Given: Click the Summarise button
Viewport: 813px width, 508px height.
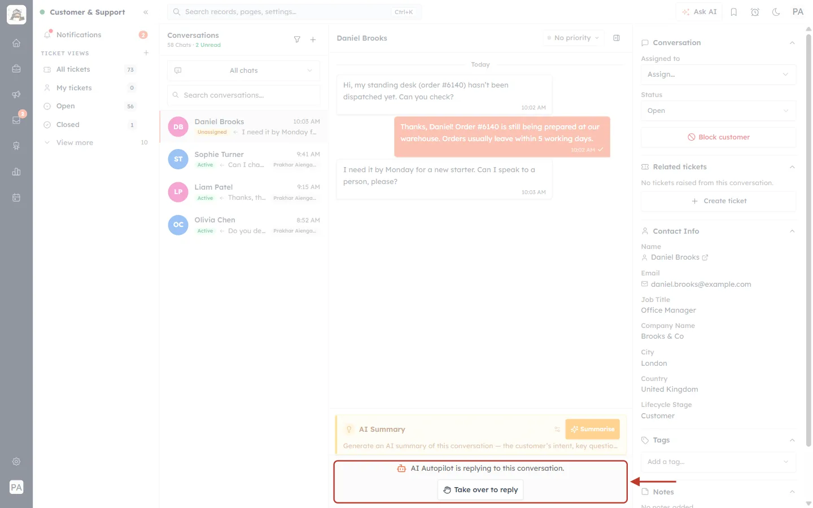Looking at the screenshot, I should click(592, 429).
